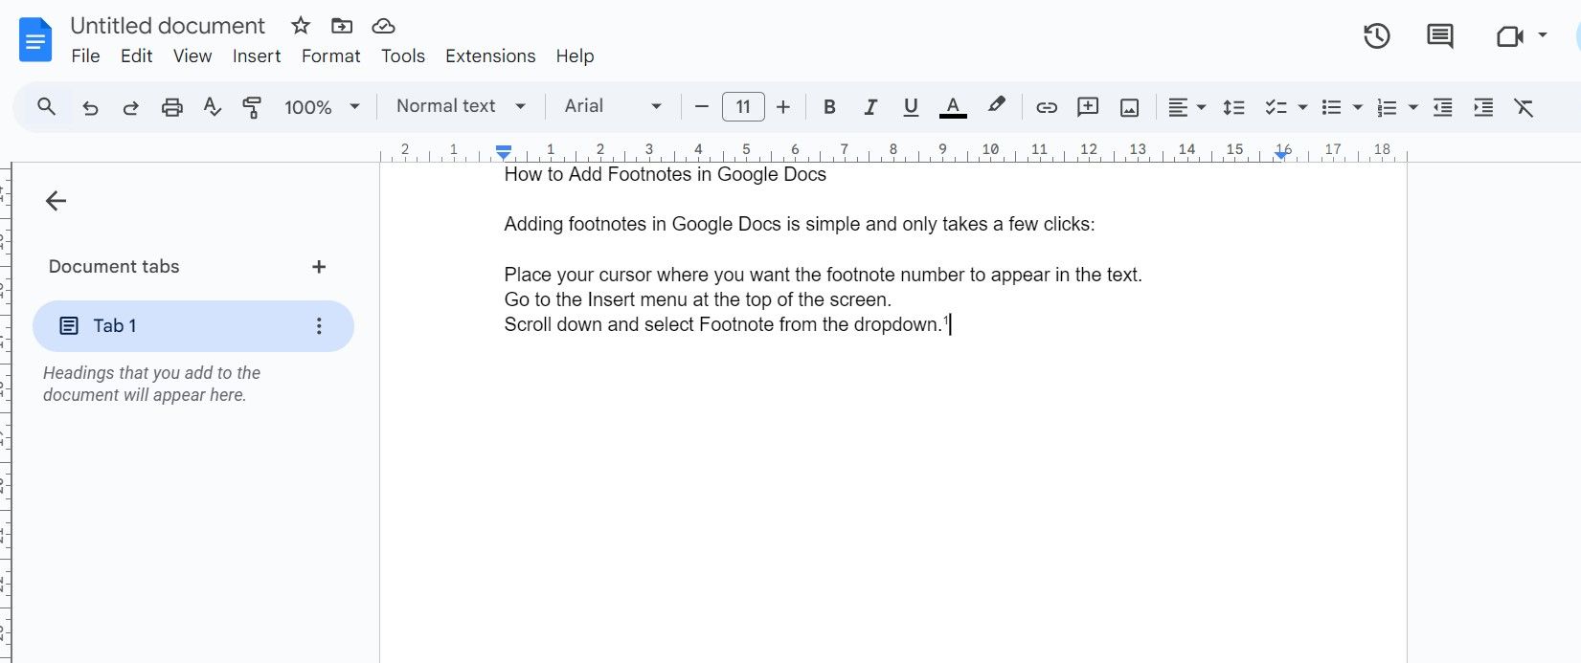1581x663 pixels.
Task: Click the font size field showing 11
Action: pyautogui.click(x=743, y=107)
